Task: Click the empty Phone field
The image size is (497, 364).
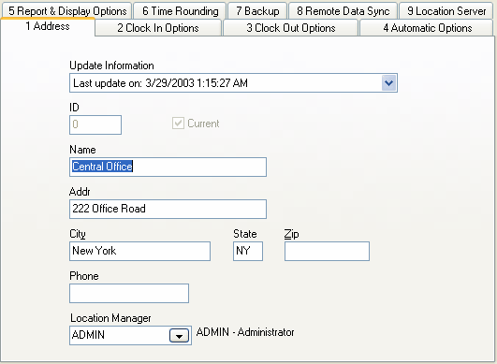Action: pyautogui.click(x=129, y=294)
